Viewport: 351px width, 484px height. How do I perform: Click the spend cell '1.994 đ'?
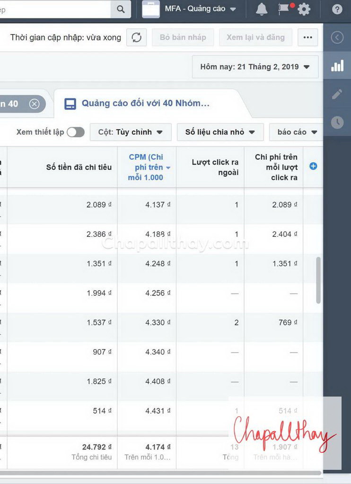99,293
